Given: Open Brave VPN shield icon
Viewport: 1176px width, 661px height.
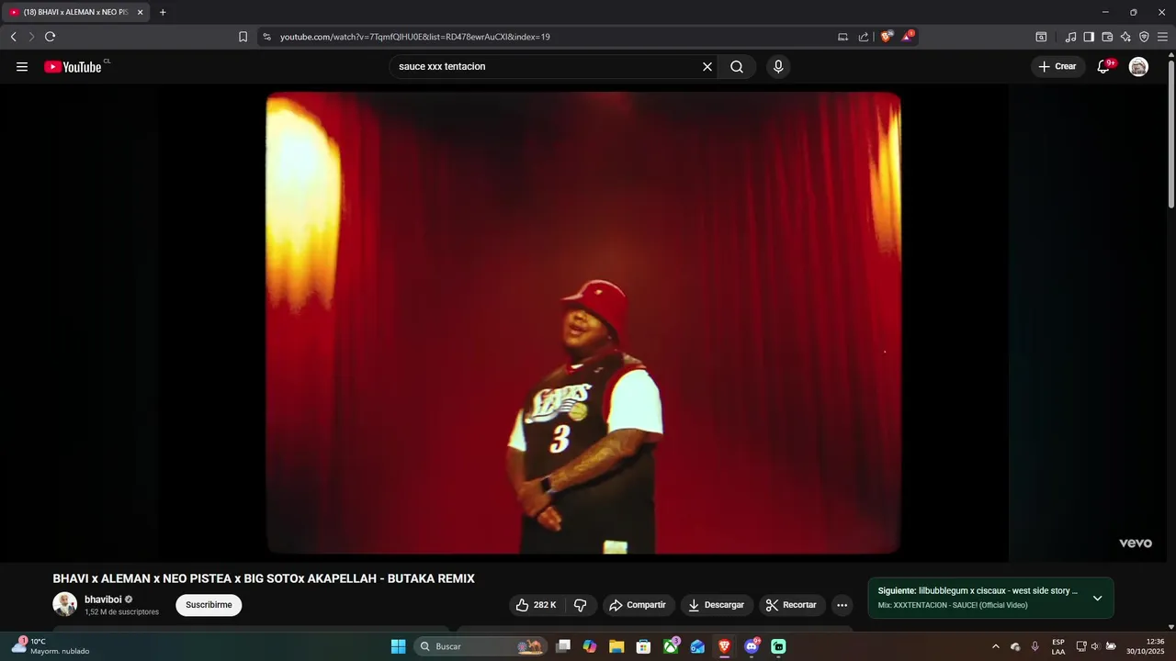Looking at the screenshot, I should point(1144,37).
